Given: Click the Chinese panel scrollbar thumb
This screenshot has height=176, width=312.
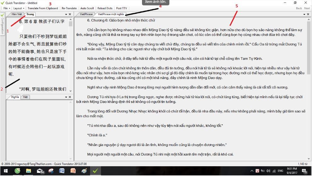Looking at the screenshot, I should tap(71, 24).
